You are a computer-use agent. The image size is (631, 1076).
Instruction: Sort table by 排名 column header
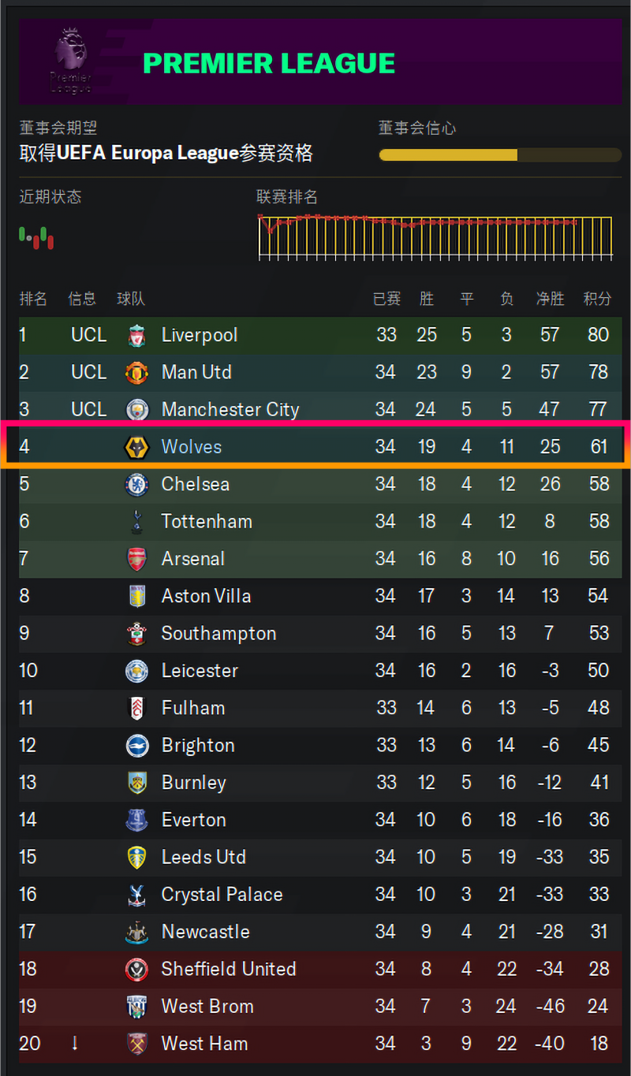click(33, 299)
